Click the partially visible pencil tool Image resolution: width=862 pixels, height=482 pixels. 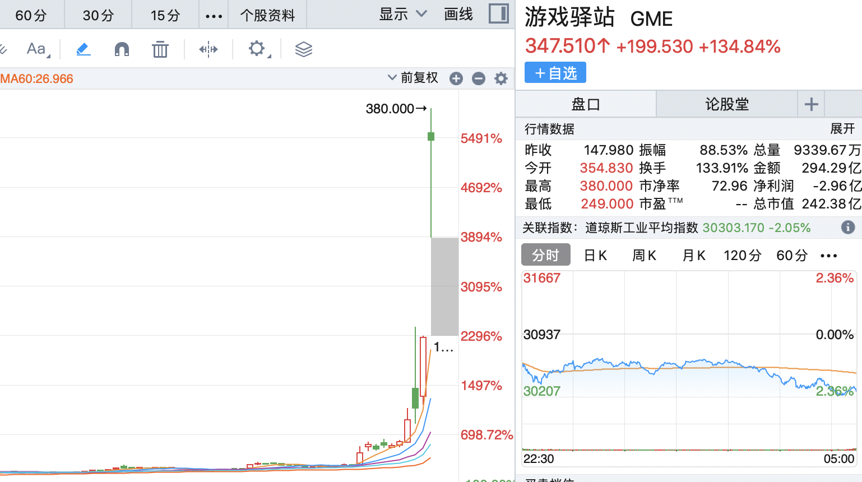(3, 49)
